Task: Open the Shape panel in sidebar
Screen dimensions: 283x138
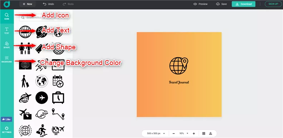Action: 7,45
